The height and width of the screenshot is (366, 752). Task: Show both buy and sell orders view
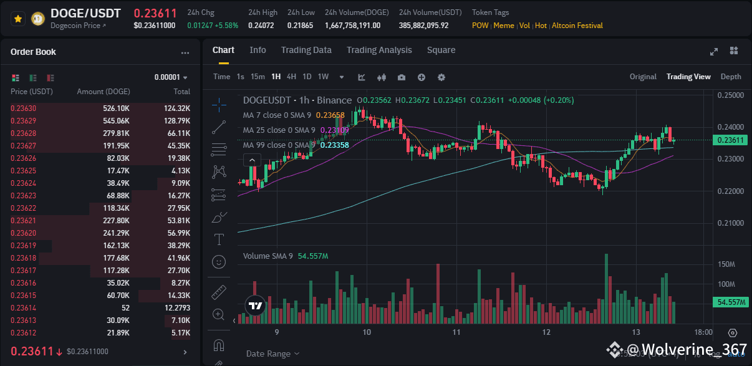coord(16,78)
